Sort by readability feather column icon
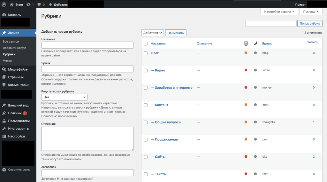 pos(255,43)
